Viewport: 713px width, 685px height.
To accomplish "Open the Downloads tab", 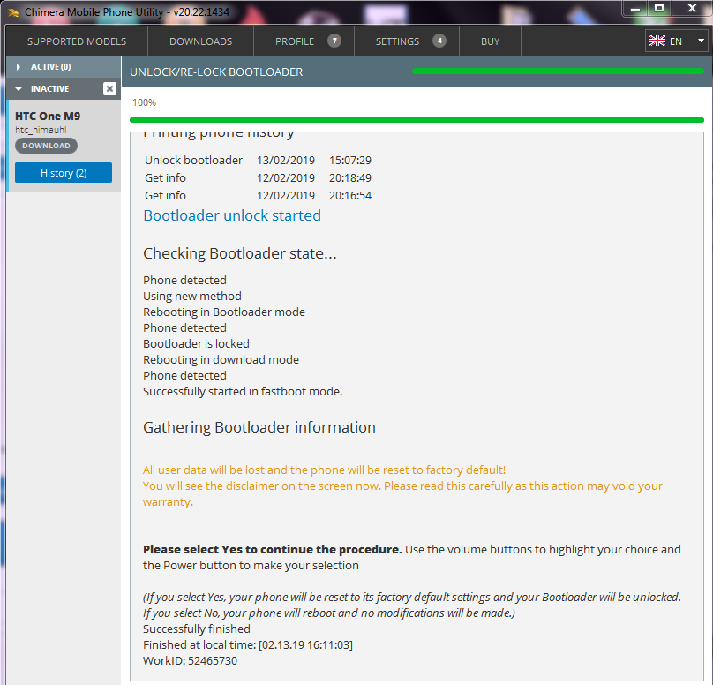I will click(200, 41).
